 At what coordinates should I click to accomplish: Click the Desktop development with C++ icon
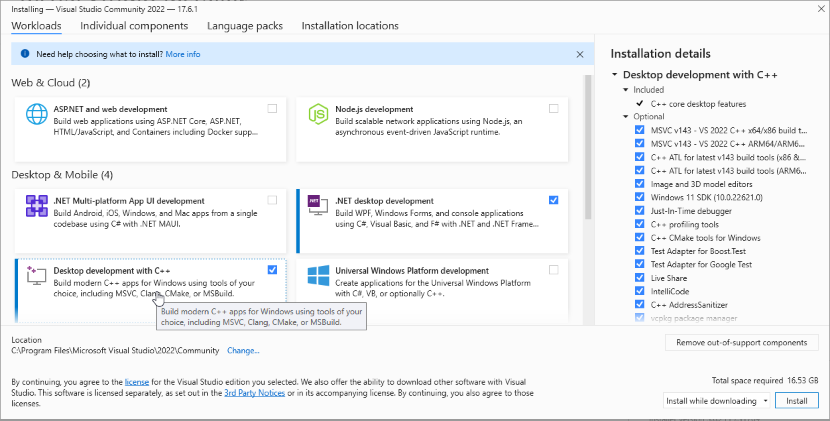click(37, 276)
